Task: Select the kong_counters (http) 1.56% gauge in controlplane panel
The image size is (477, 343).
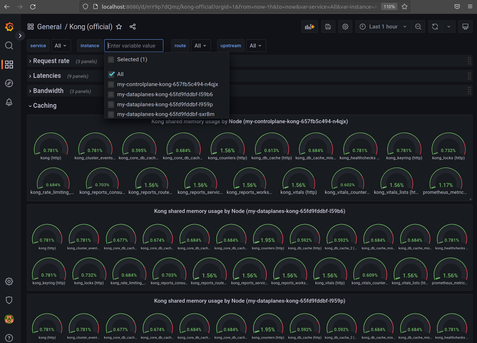Action: [228, 147]
